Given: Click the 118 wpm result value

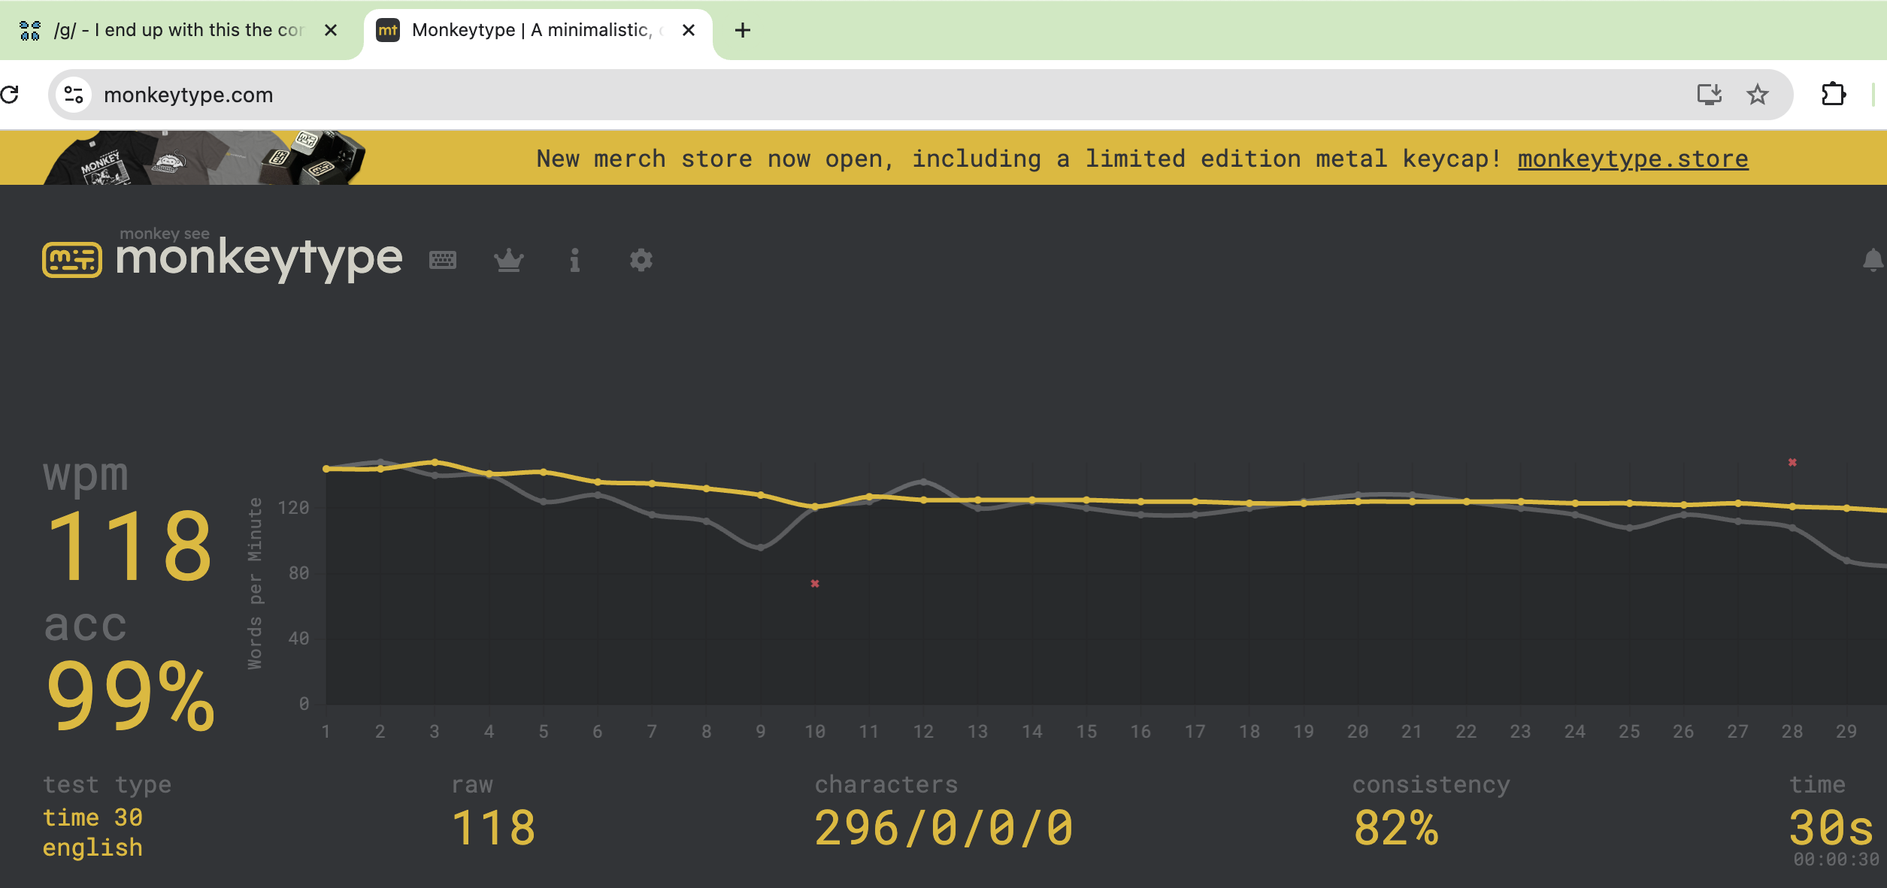Looking at the screenshot, I should tap(129, 546).
